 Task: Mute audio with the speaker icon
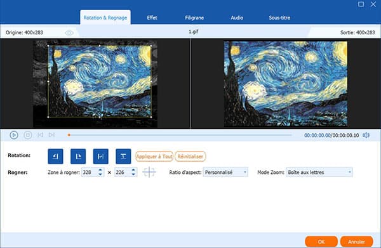pos(366,135)
